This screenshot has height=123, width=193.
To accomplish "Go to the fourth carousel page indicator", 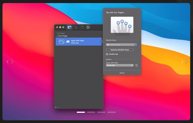I will point(111,112).
